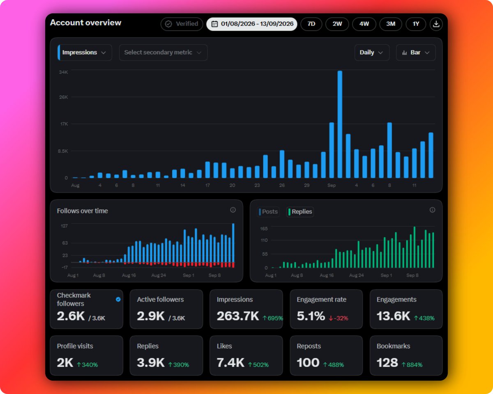Open info icon for Follows over time
The image size is (493, 394).
click(233, 210)
